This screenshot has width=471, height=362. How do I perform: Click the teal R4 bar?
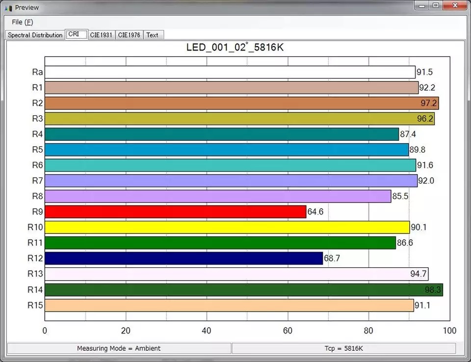[x=221, y=134]
